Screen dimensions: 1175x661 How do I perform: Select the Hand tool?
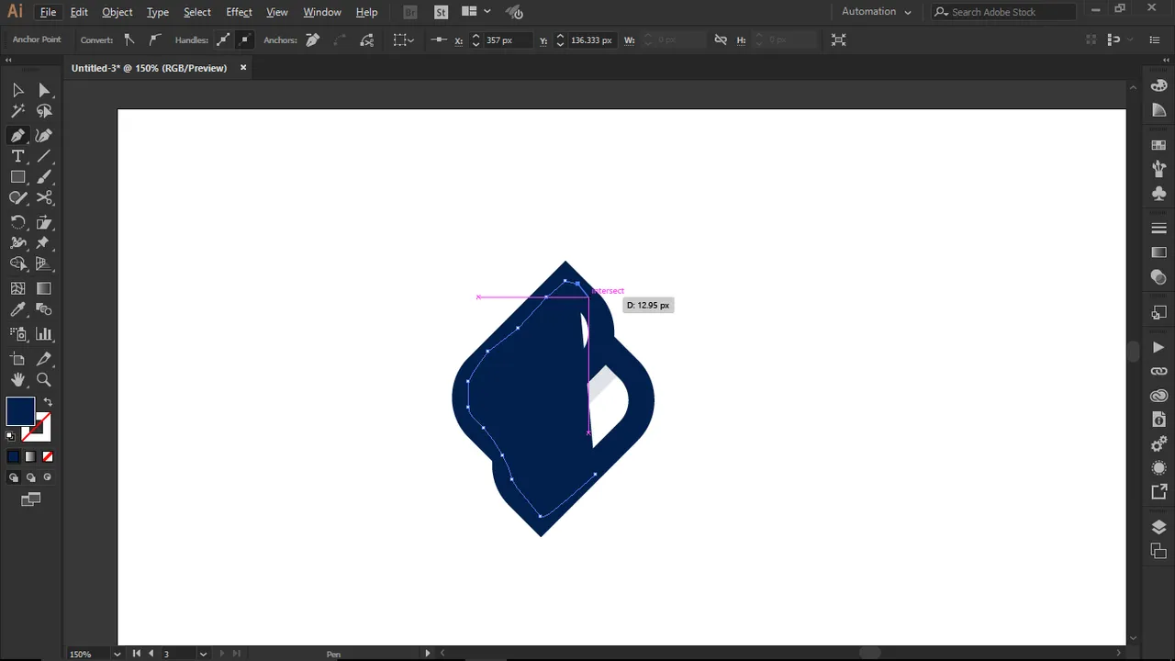coord(17,380)
